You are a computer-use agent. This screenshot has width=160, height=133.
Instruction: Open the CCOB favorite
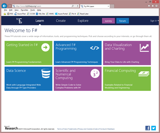(x=31, y=14)
